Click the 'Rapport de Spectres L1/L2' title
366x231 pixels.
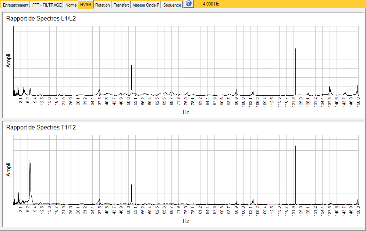click(41, 19)
